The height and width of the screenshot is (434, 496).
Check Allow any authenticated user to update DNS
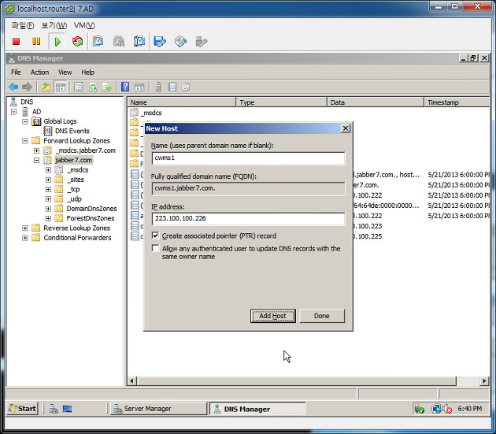point(155,248)
